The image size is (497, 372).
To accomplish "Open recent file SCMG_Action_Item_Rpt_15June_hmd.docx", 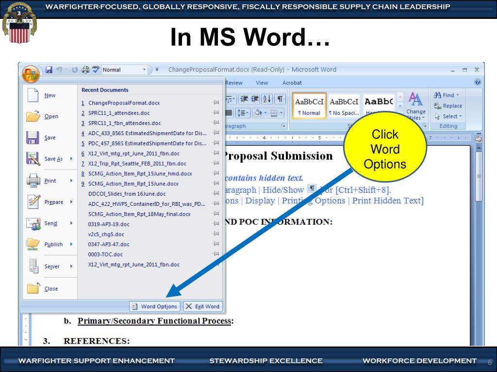I will pyautogui.click(x=140, y=173).
